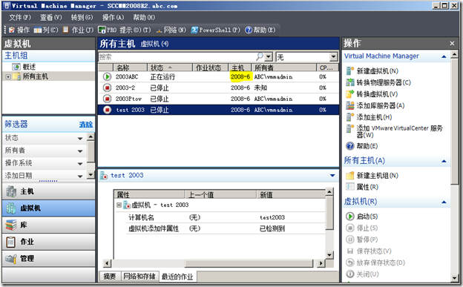Screen dimensions: 463x287
Task: Click the 停止 action
Action: (362, 228)
